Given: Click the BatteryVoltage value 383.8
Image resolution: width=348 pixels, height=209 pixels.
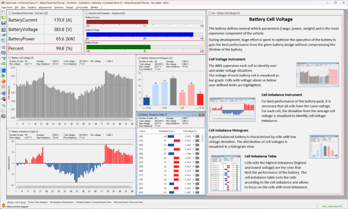Looking at the screenshot, I should (59, 29).
